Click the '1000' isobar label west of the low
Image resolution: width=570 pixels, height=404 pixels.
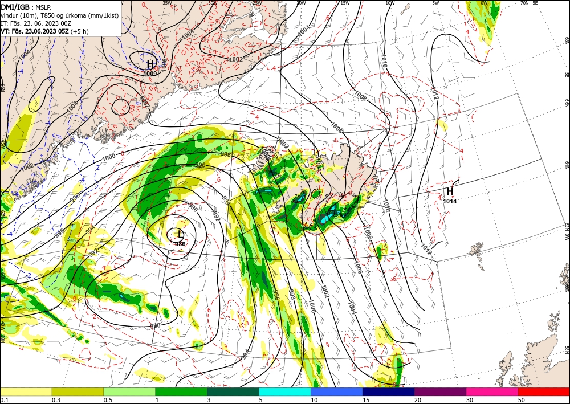[x=109, y=157]
